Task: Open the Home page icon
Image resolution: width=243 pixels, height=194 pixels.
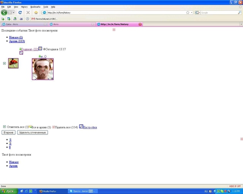Action: (36, 13)
